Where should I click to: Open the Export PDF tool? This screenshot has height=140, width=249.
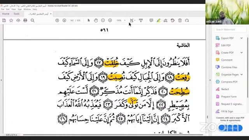pyautogui.click(x=227, y=38)
